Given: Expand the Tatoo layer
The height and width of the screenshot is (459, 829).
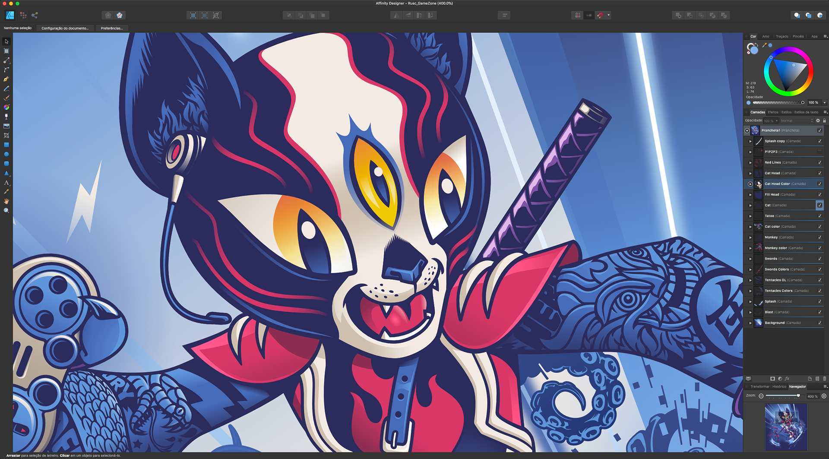Looking at the screenshot, I should pyautogui.click(x=750, y=216).
